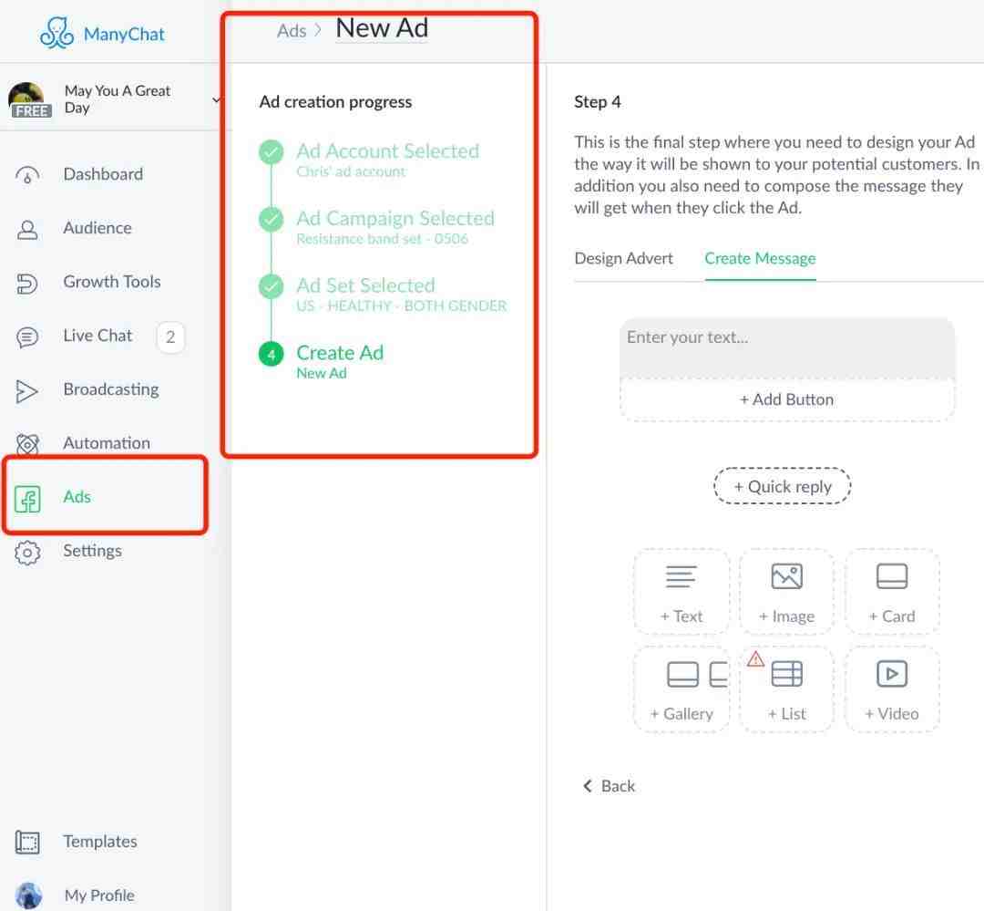Open Templates from the sidebar

point(100,842)
